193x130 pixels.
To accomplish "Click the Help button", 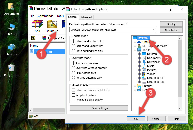I will [x=177, y=119].
